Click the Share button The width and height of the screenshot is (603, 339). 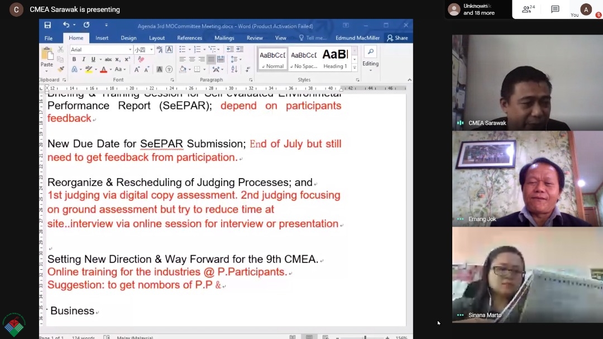(398, 38)
